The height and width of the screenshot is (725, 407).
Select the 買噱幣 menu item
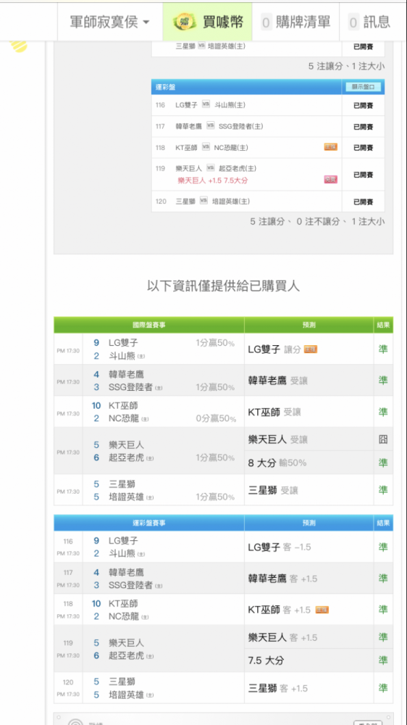coord(207,22)
